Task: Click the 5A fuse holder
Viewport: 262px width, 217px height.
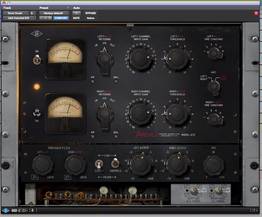Action: (37, 113)
